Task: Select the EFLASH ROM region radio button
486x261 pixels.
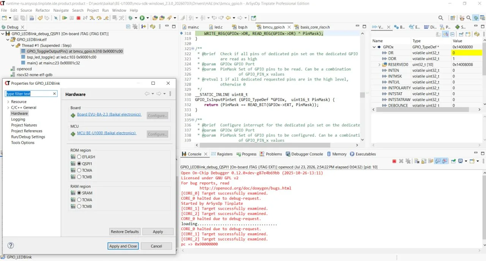Action: 79,157
